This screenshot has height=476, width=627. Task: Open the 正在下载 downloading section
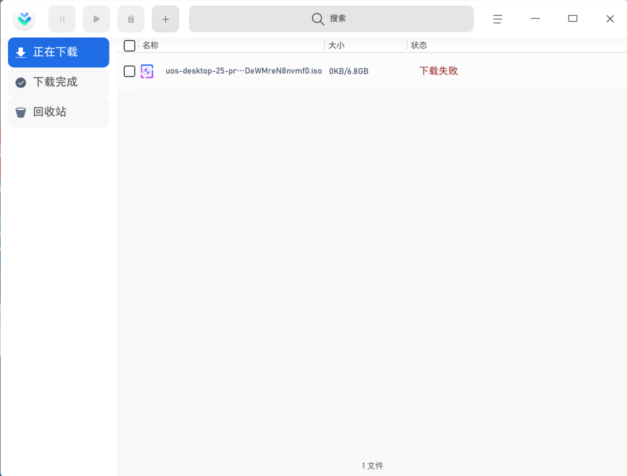click(58, 52)
